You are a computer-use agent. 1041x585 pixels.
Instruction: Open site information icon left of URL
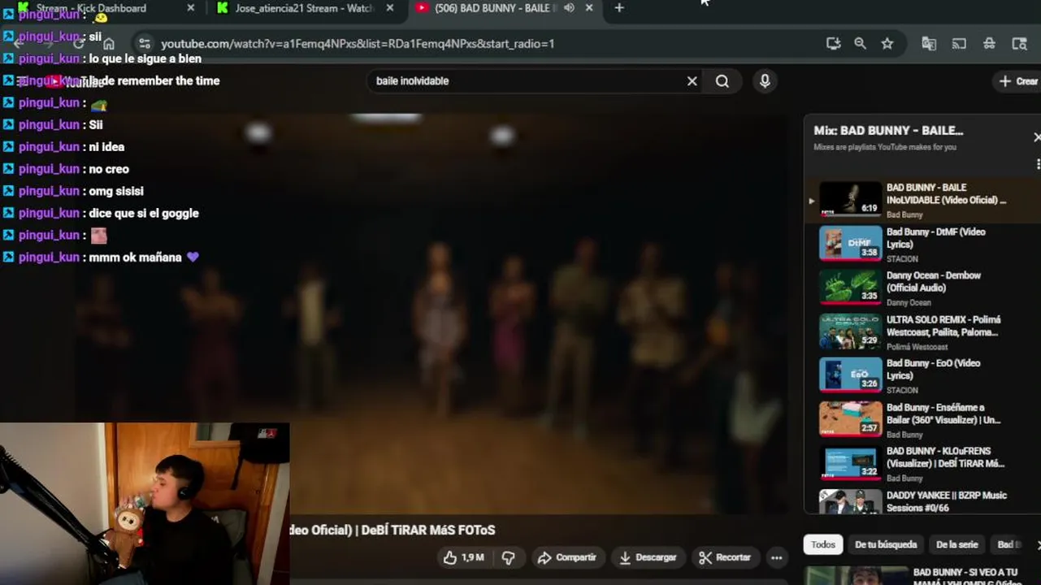[x=144, y=44]
